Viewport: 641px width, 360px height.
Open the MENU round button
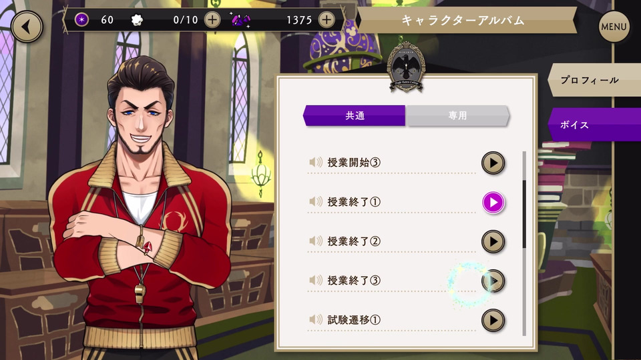[x=614, y=27]
